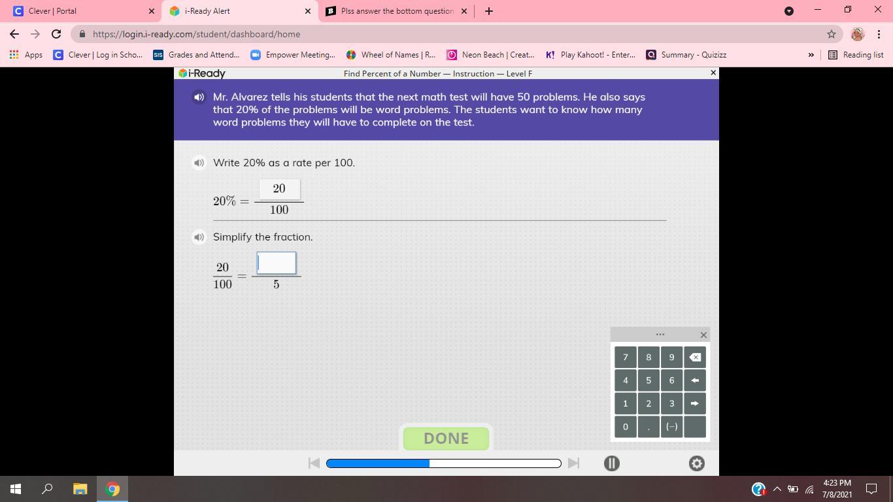Play audio for 'Write 20% as a rate'
The height and width of the screenshot is (502, 893).
click(199, 162)
